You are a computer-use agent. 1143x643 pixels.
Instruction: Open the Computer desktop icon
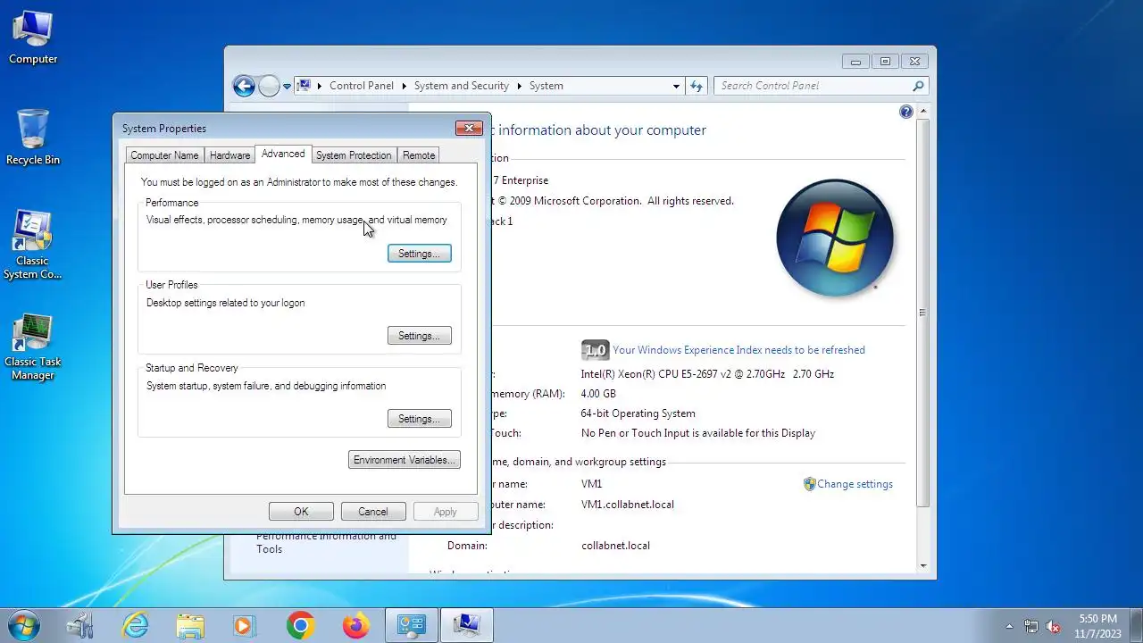[x=33, y=38]
